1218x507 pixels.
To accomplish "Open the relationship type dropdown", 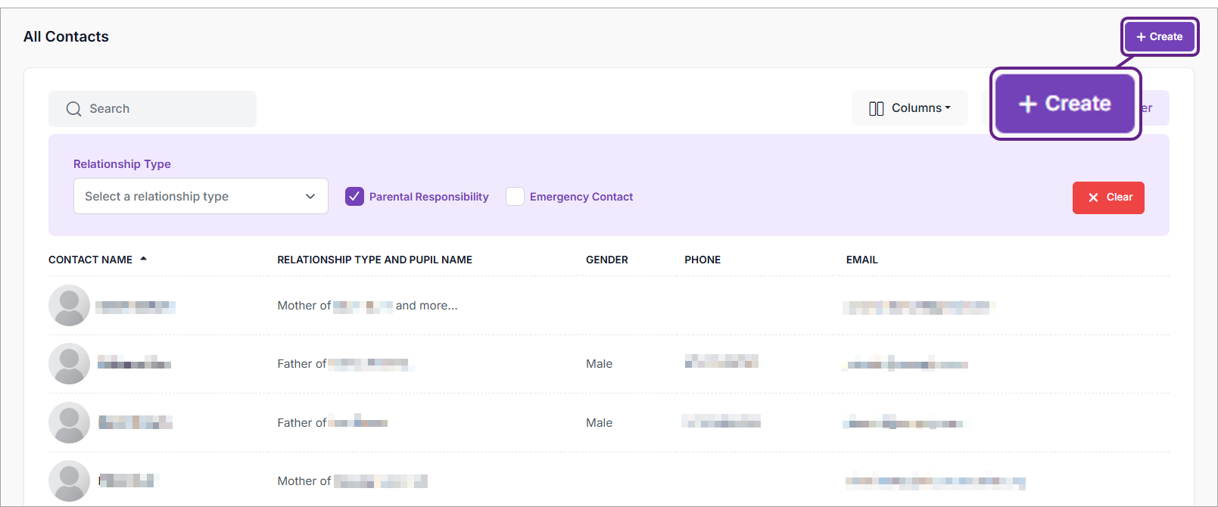I will 200,197.
